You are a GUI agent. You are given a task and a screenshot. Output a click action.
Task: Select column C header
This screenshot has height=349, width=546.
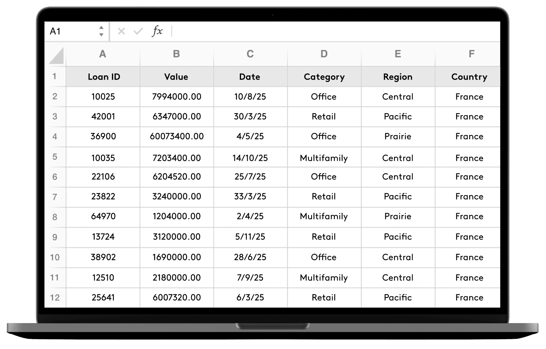coord(250,54)
